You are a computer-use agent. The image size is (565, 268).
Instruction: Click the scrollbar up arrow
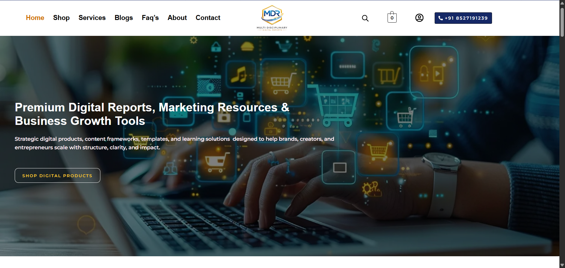[562, 3]
